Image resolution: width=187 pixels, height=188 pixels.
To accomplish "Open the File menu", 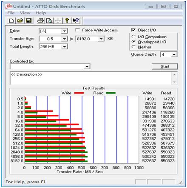I will (x=11, y=13).
